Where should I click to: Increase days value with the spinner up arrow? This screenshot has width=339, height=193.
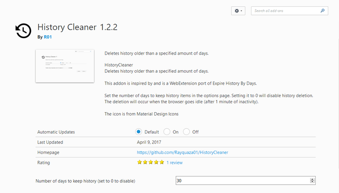pos(312,179)
